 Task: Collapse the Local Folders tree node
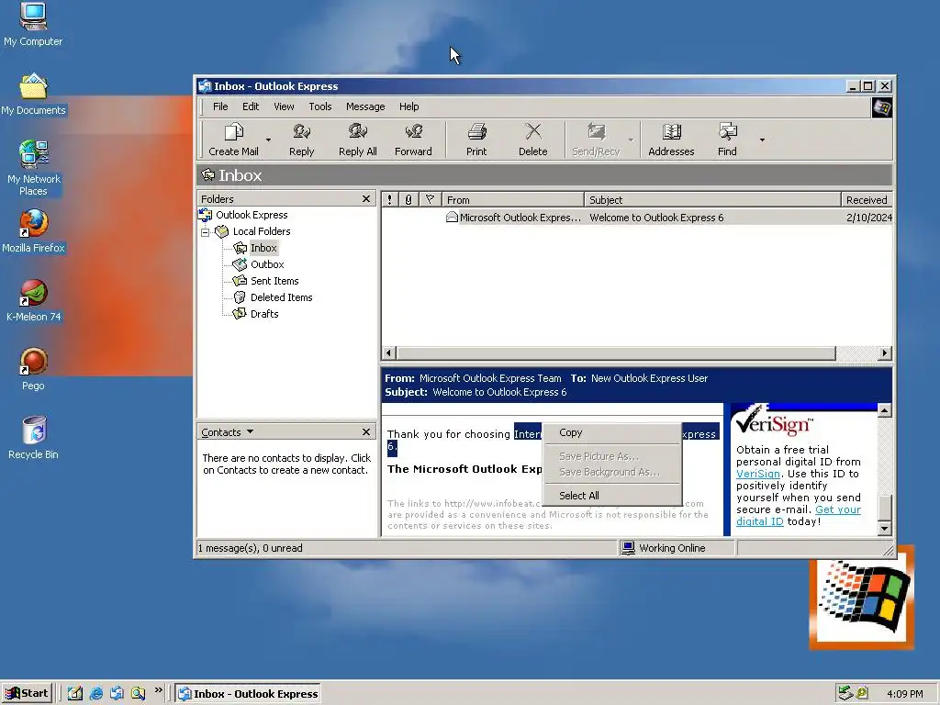click(x=205, y=232)
